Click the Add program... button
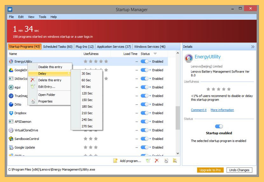The image size is (264, 182). [x=127, y=161]
